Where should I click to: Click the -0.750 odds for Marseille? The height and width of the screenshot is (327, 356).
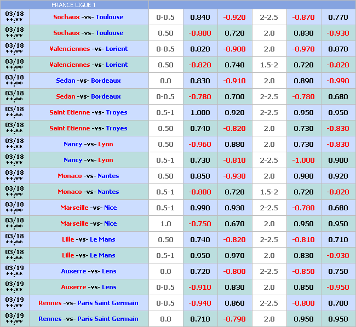200,223
